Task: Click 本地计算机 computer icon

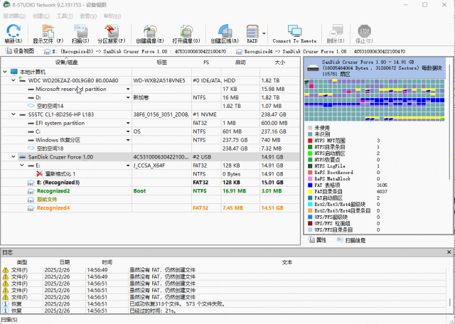Action: 14,72
